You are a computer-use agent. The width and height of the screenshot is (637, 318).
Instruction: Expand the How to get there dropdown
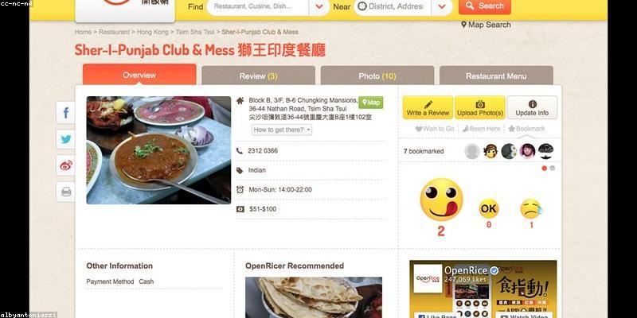[x=282, y=130]
